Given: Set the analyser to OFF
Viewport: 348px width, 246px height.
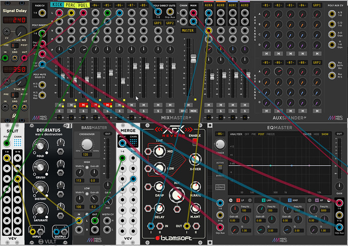Looking at the screenshot, I should pos(247,134).
